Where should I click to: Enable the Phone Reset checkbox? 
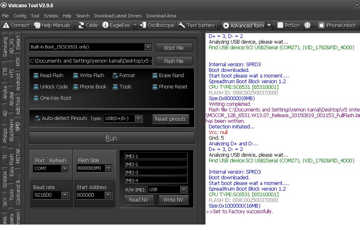pos(155,86)
